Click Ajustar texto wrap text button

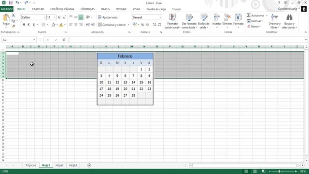coord(108,17)
